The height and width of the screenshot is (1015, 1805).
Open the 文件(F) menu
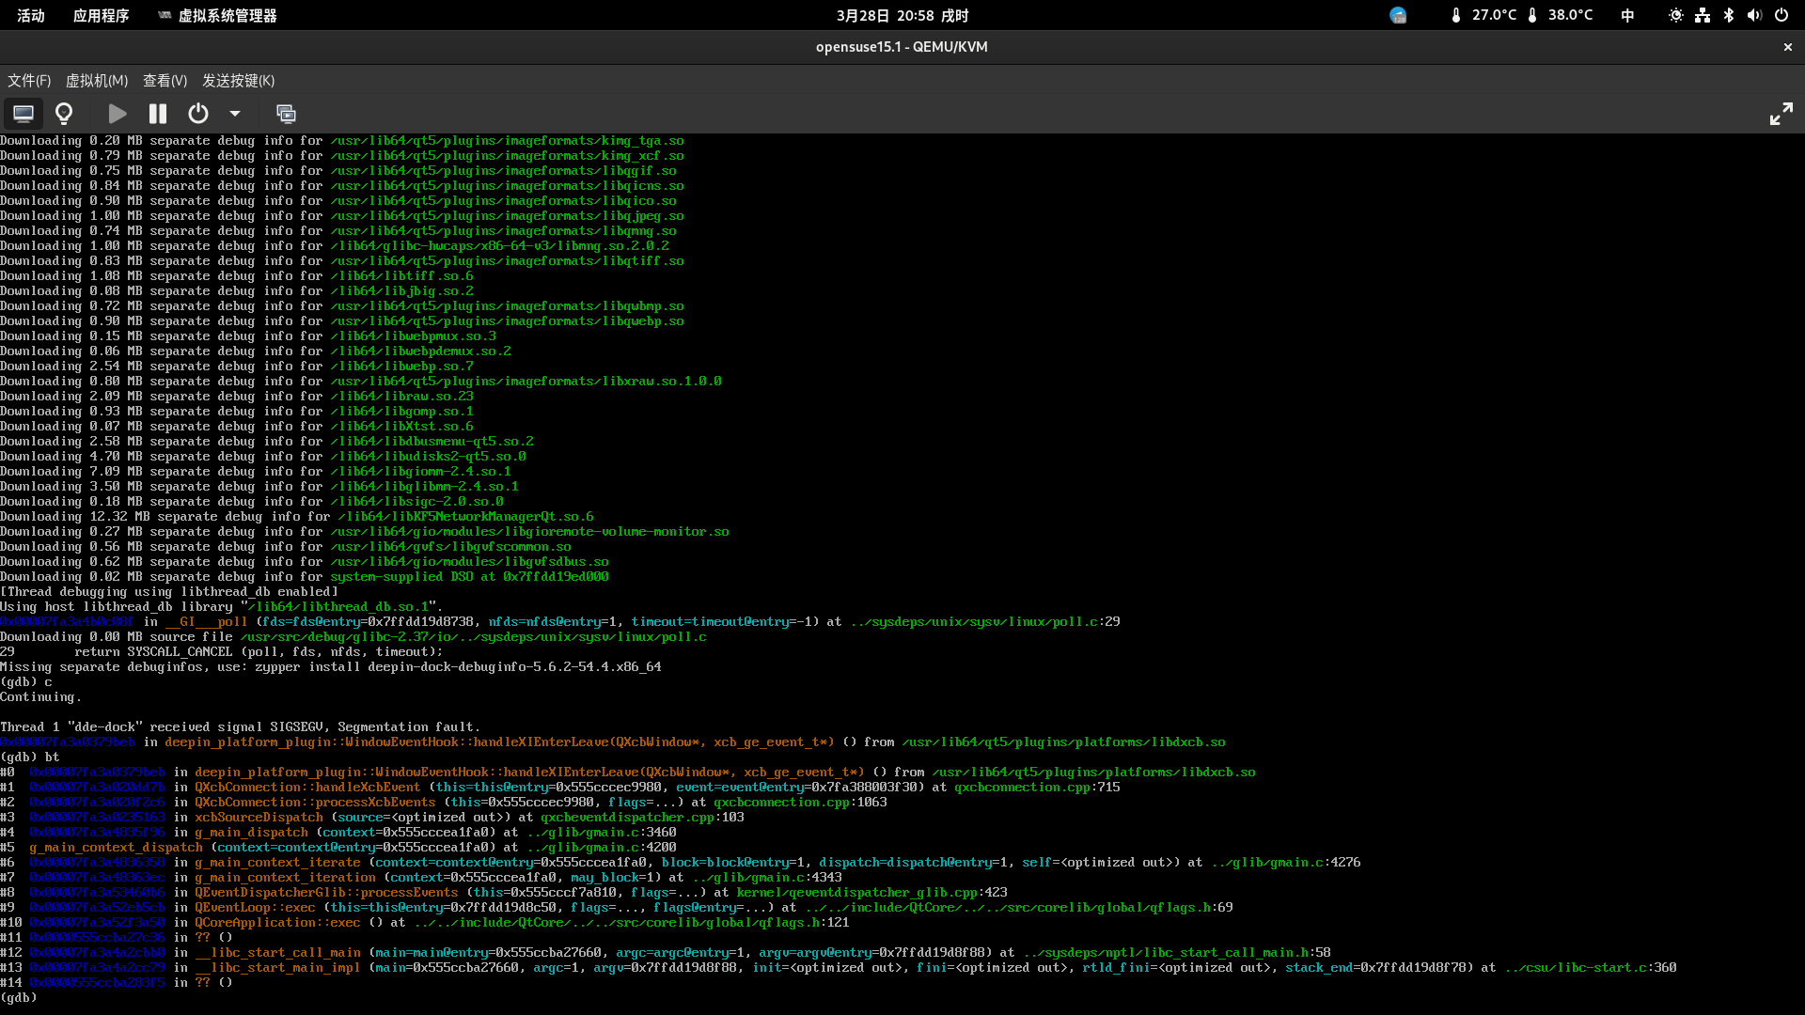click(x=28, y=81)
